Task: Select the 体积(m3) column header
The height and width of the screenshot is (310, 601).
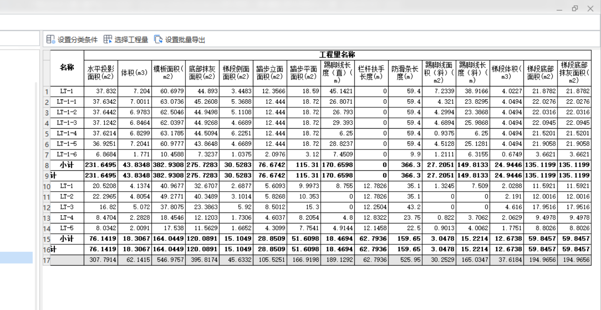Action: (x=134, y=73)
